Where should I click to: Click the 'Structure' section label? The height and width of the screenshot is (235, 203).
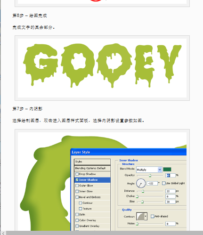click(x=128, y=164)
